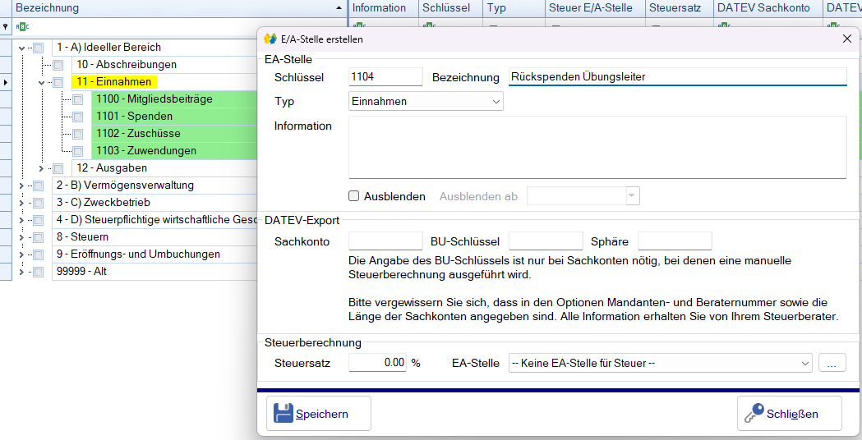The image size is (862, 440).
Task: Click the Speichern button with floppy disk icon
Action: [319, 414]
